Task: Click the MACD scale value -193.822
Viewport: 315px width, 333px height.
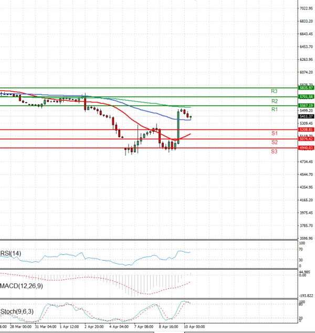Action: tap(306, 296)
